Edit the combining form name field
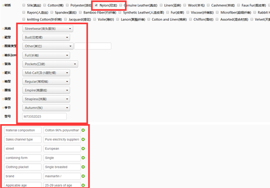Screen dimensions: 270x188 [23, 158]
